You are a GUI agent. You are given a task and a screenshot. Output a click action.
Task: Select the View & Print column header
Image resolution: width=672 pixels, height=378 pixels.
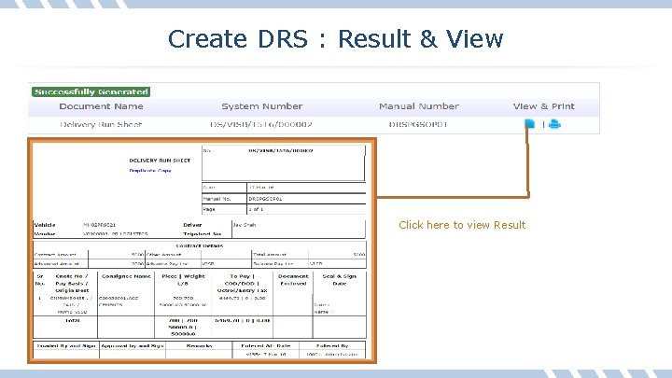543,106
